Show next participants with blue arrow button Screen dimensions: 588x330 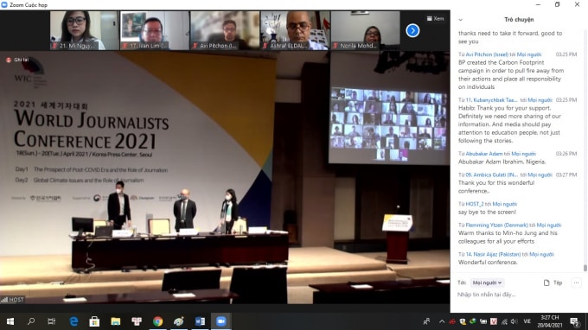pyautogui.click(x=412, y=30)
